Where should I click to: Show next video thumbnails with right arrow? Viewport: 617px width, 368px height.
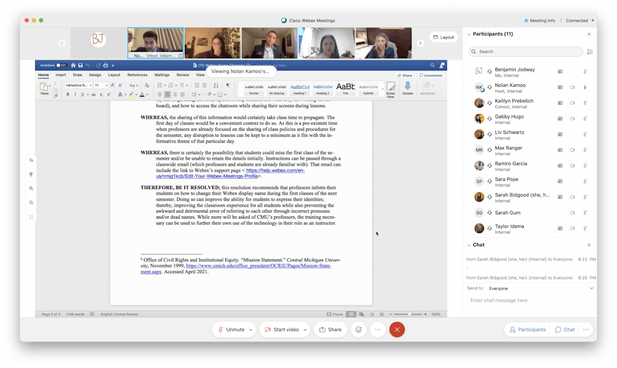click(x=420, y=43)
